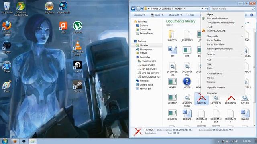
Task: Select Local Disk (C:) in navigation pane
Action: (x=147, y=61)
